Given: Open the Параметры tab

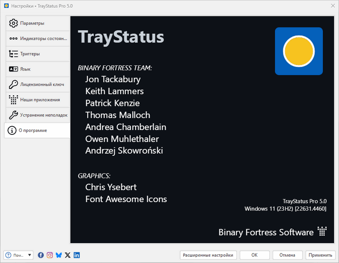Looking at the screenshot, I should 37,23.
